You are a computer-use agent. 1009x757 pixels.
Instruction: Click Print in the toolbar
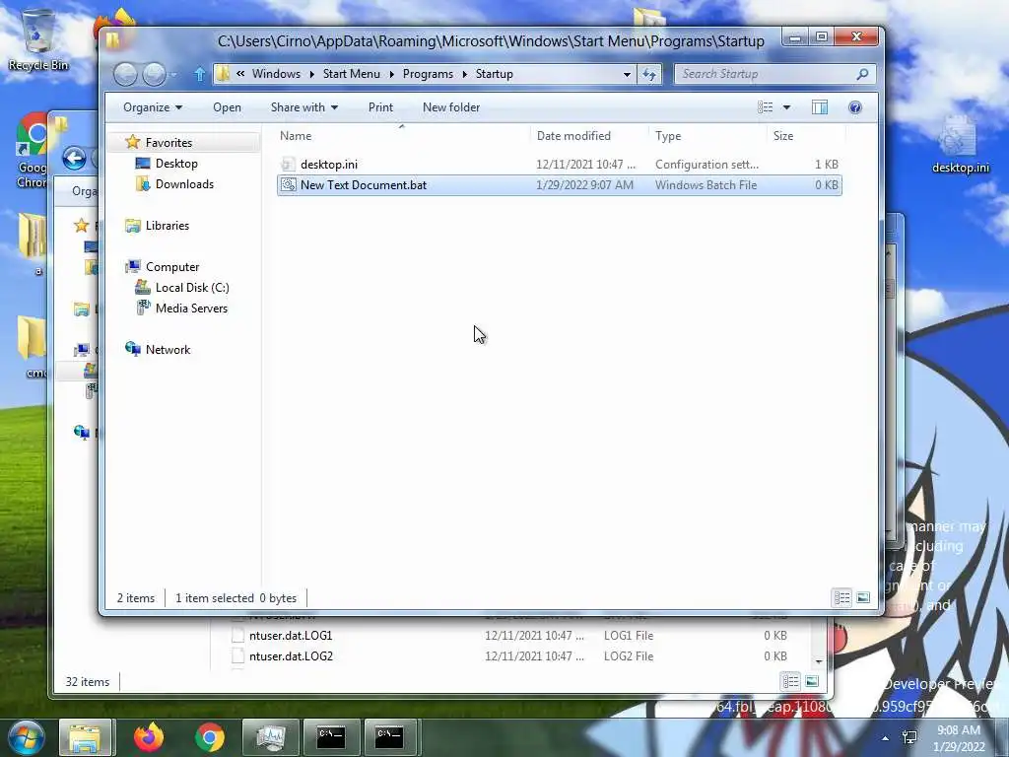[x=380, y=107]
